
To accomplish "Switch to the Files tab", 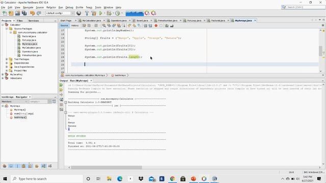I will (x=20, y=21).
